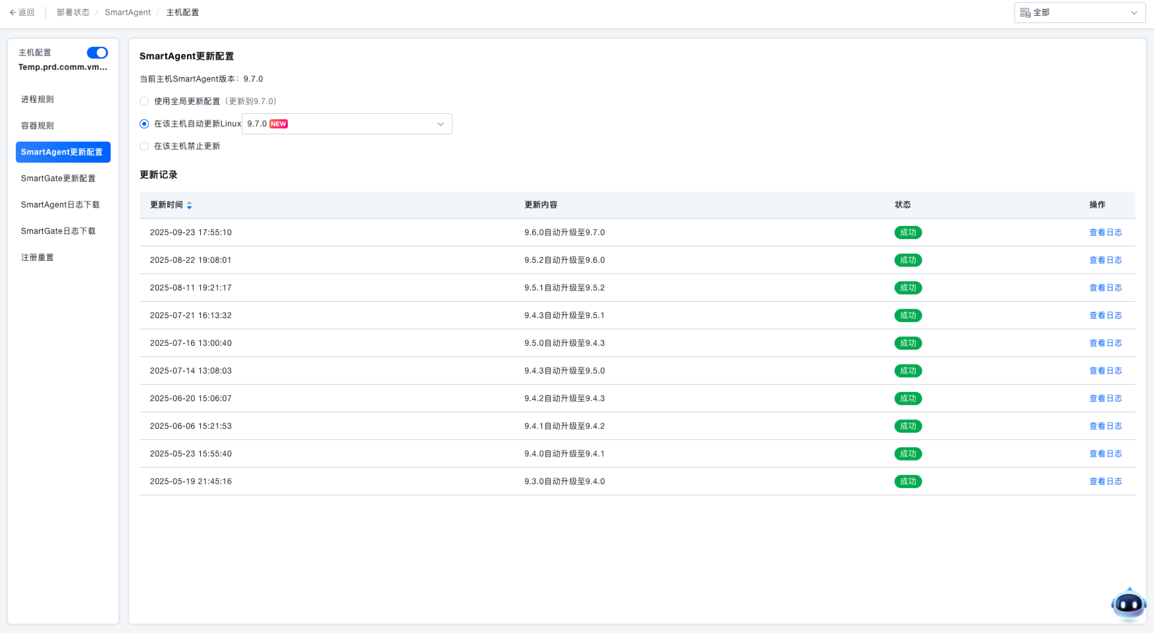Go to SmartAgent日志下载 in sidebar
The height and width of the screenshot is (633, 1154).
point(60,205)
